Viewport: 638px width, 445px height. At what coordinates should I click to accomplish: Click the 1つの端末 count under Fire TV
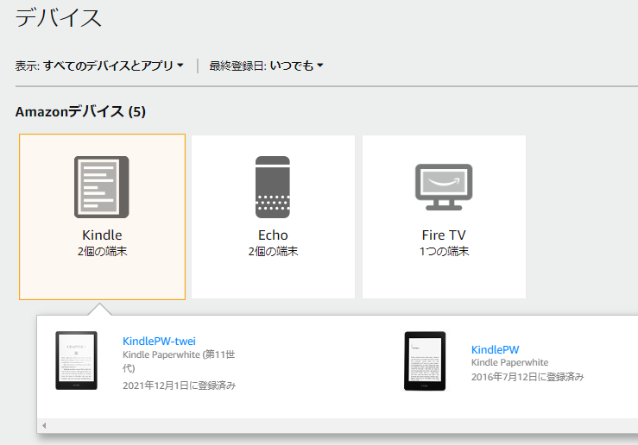point(444,251)
